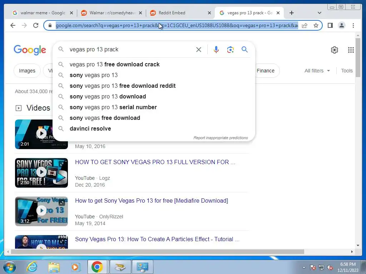Image resolution: width=366 pixels, height=274 pixels.
Task: Close the Walmar r/comedyheaven tab
Action: (140, 13)
